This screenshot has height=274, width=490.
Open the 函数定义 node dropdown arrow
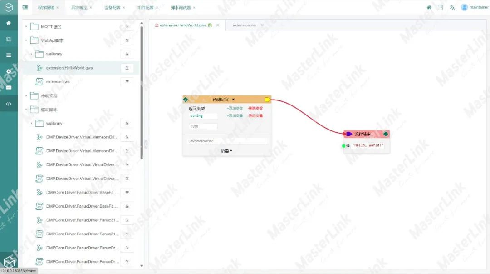[234, 100]
